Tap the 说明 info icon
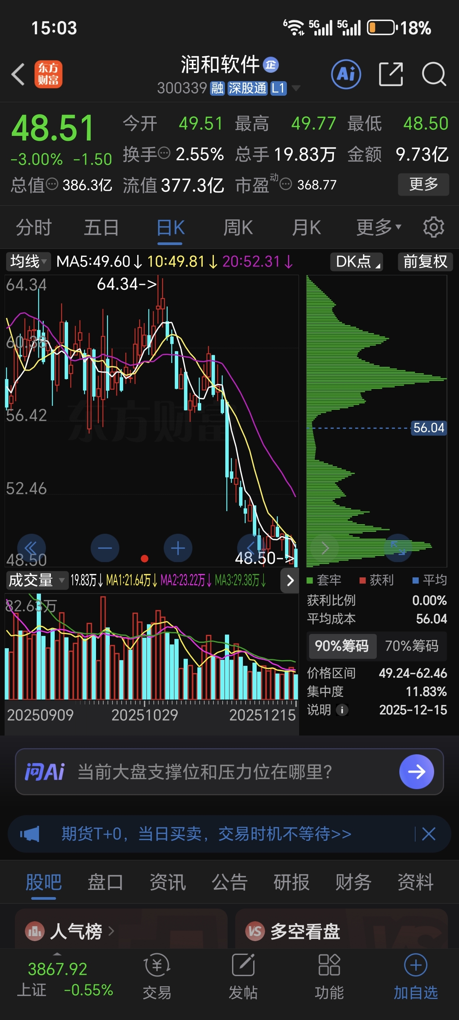 (342, 710)
